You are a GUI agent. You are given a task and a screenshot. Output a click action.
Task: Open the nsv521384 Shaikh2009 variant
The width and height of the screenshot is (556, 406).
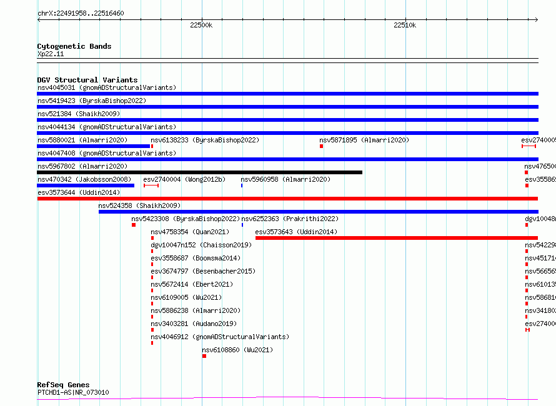[79, 114]
